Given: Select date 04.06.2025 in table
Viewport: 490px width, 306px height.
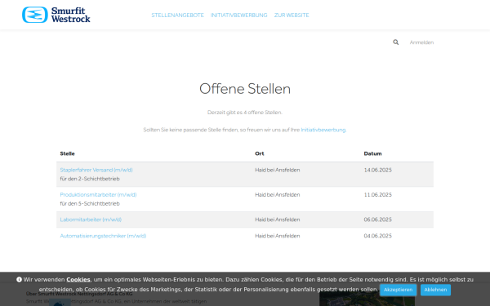Looking at the screenshot, I should [377, 236].
